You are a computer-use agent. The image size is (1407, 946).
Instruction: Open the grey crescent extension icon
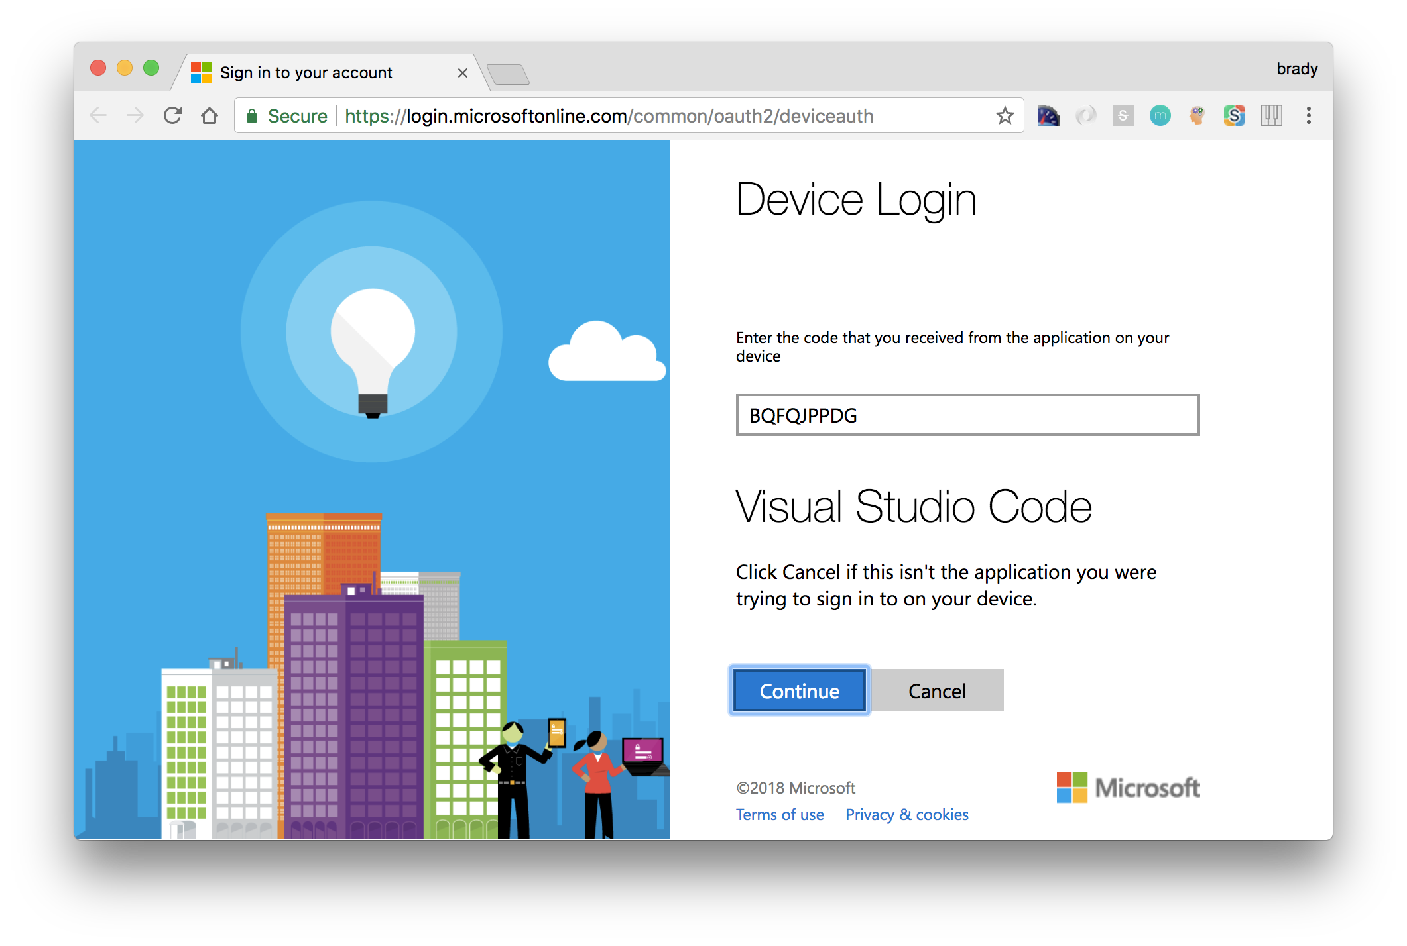[1085, 116]
